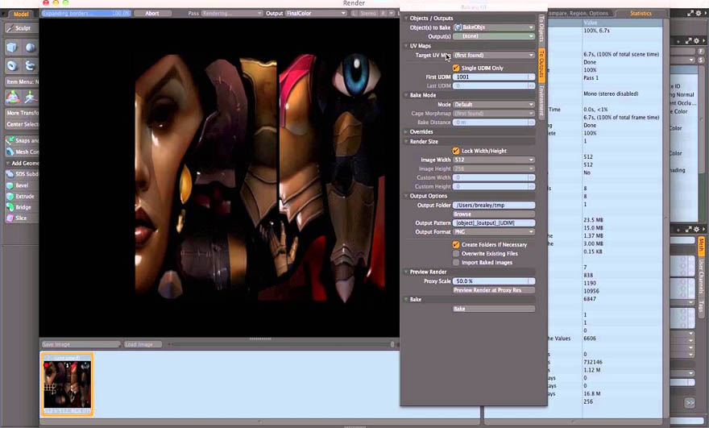Select the To Outputs vertical tab
Screen dimensions: 709x428
point(541,64)
